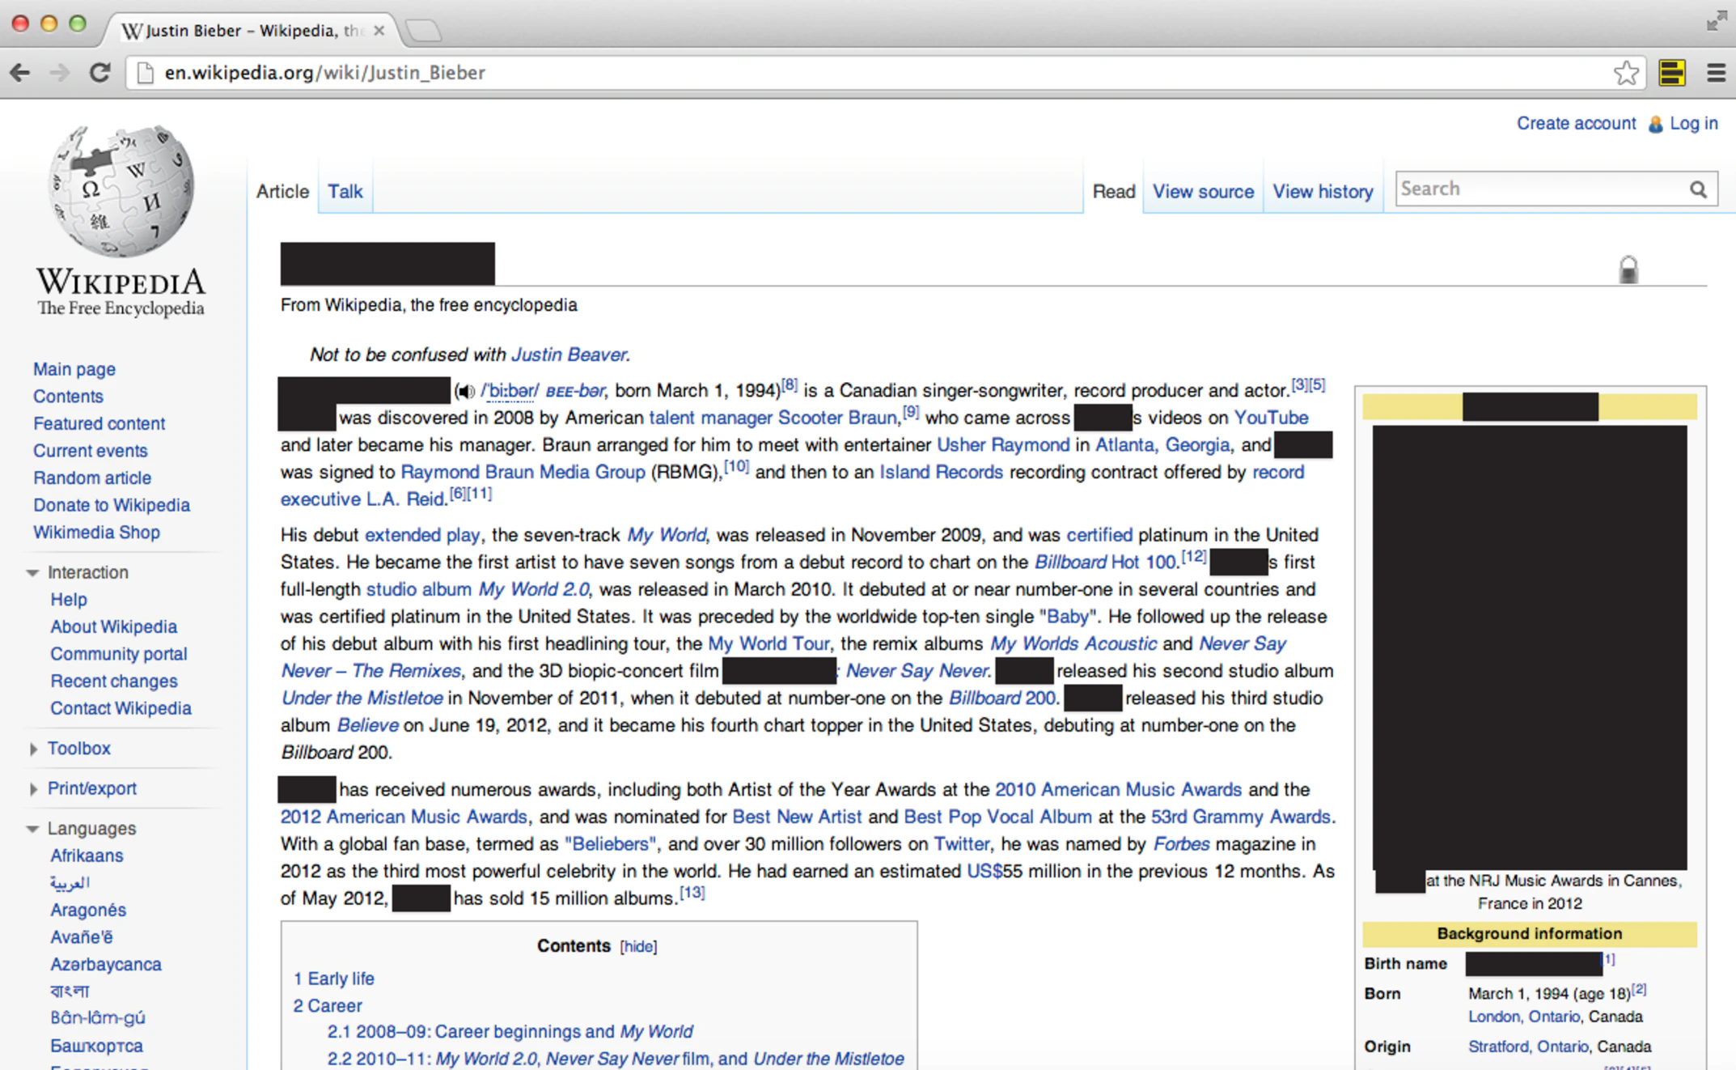This screenshot has width=1736, height=1070.
Task: Click the Create account link
Action: coord(1575,123)
